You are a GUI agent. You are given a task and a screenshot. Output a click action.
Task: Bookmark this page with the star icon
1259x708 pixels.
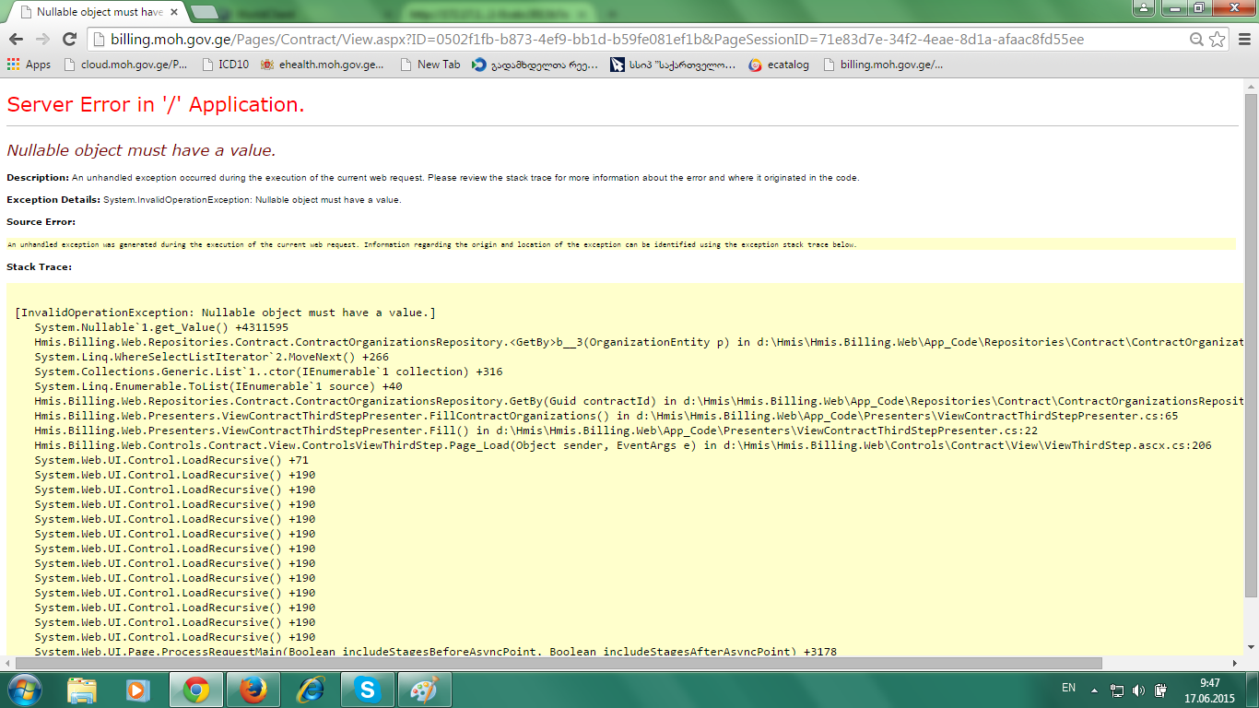1218,40
